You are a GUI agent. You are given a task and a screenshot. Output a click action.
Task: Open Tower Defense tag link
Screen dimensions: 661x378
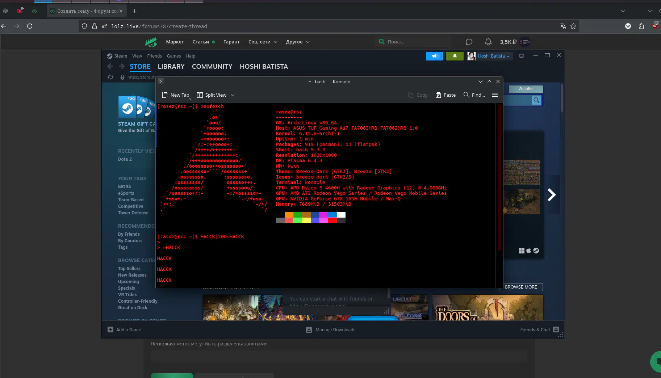coord(133,213)
